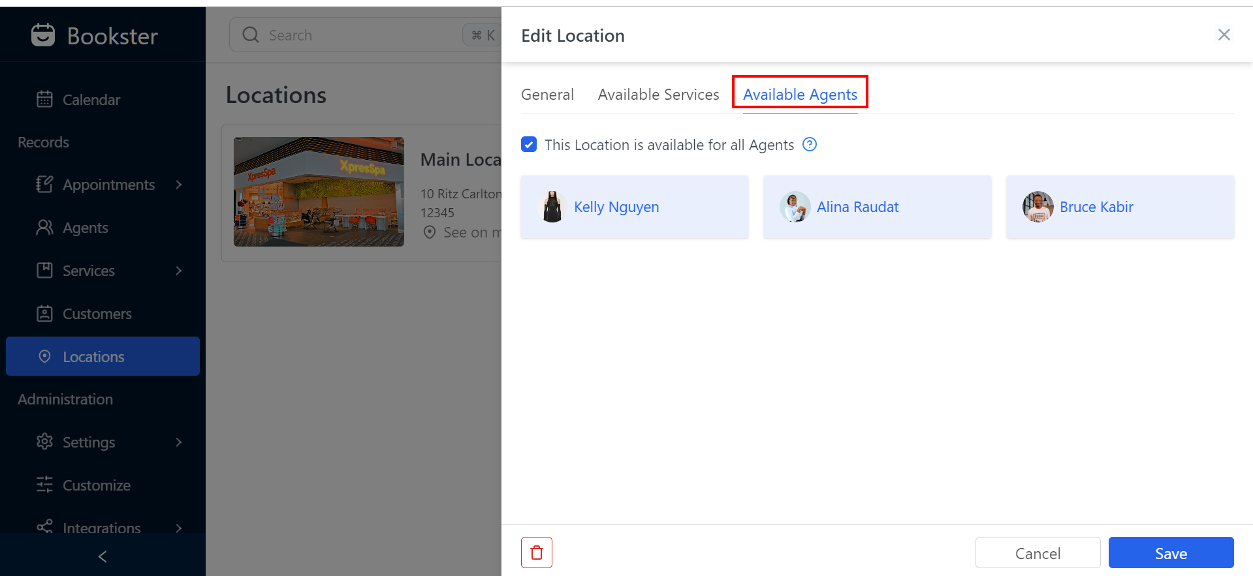This screenshot has width=1253, height=576.
Task: Toggle Bruce Kabir agent card
Action: coord(1119,207)
